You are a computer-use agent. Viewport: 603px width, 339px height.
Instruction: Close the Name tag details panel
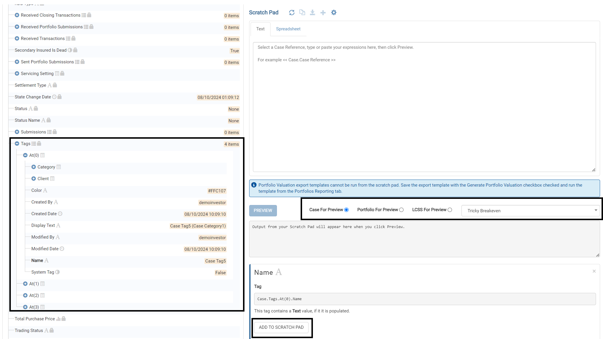[x=594, y=271]
